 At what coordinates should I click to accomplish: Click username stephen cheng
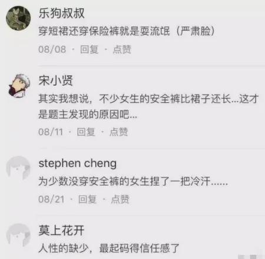(78, 163)
